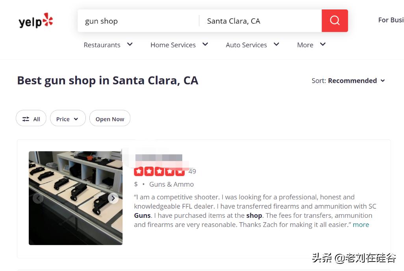Open the gun shop listing photo
The image size is (404, 271).
pos(76,198)
